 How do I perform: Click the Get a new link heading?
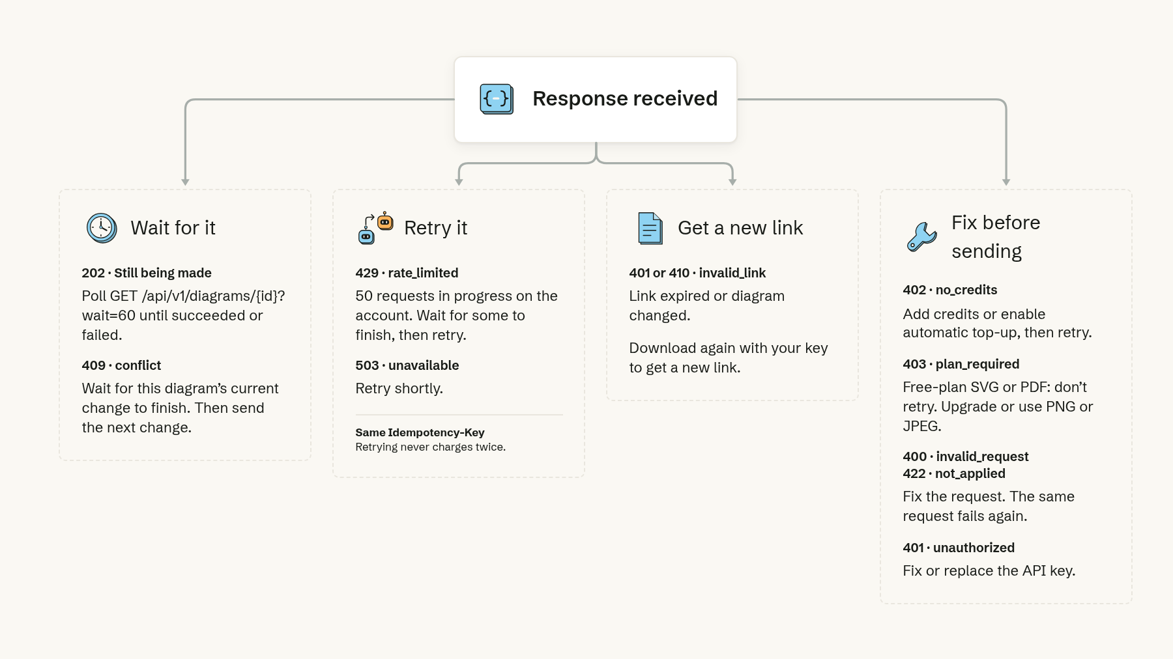[740, 228]
